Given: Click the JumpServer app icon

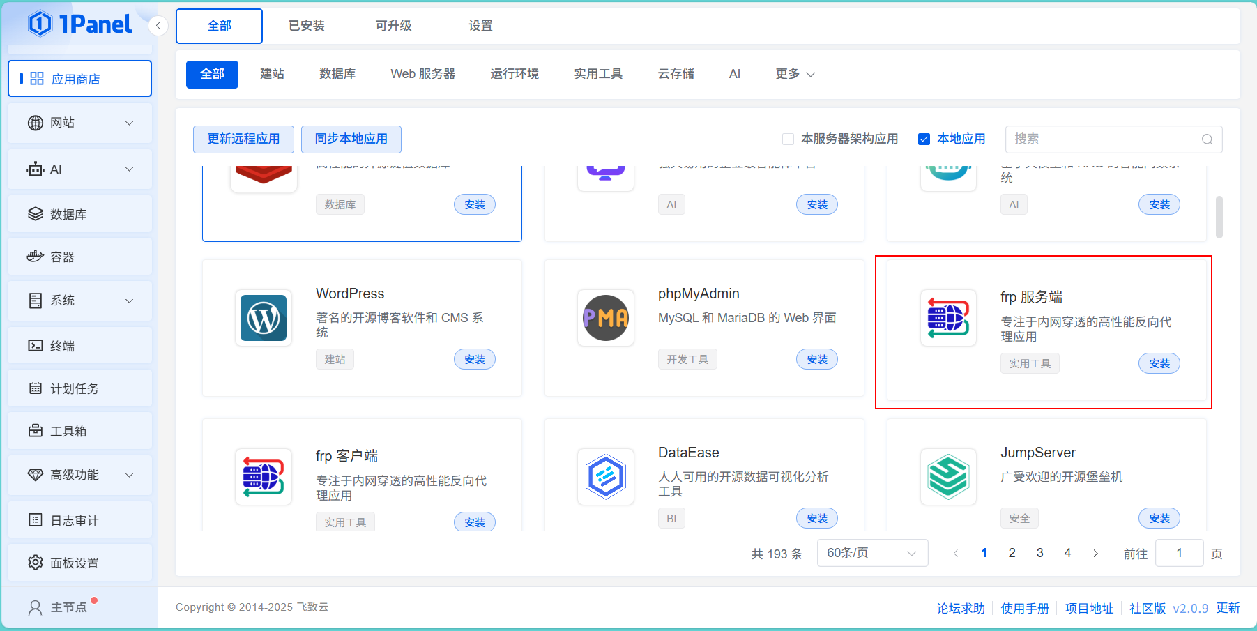Looking at the screenshot, I should click(x=947, y=477).
